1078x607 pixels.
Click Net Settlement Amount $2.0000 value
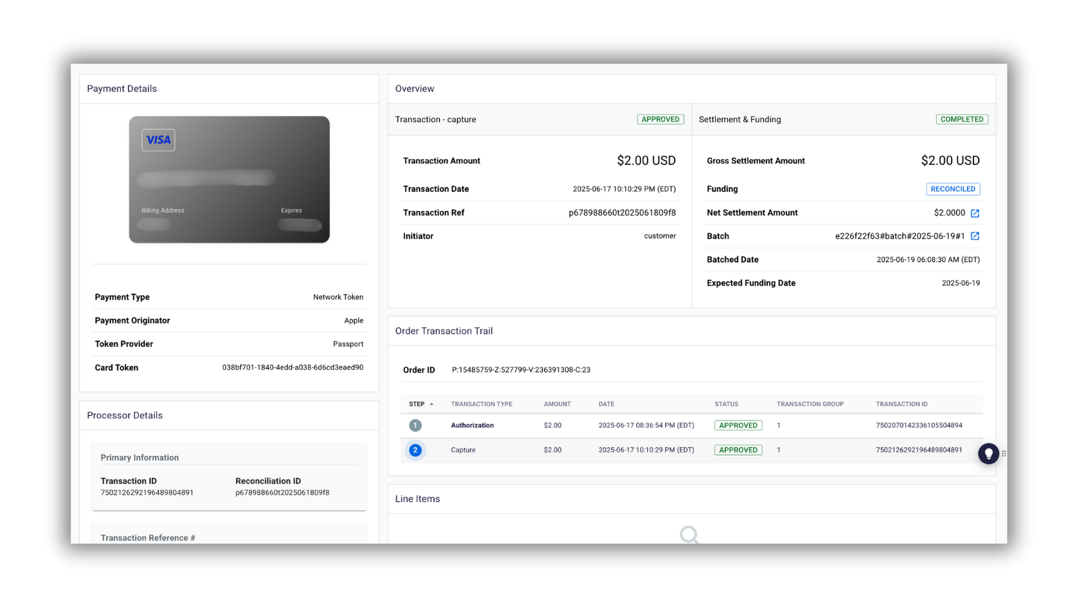[x=949, y=213]
